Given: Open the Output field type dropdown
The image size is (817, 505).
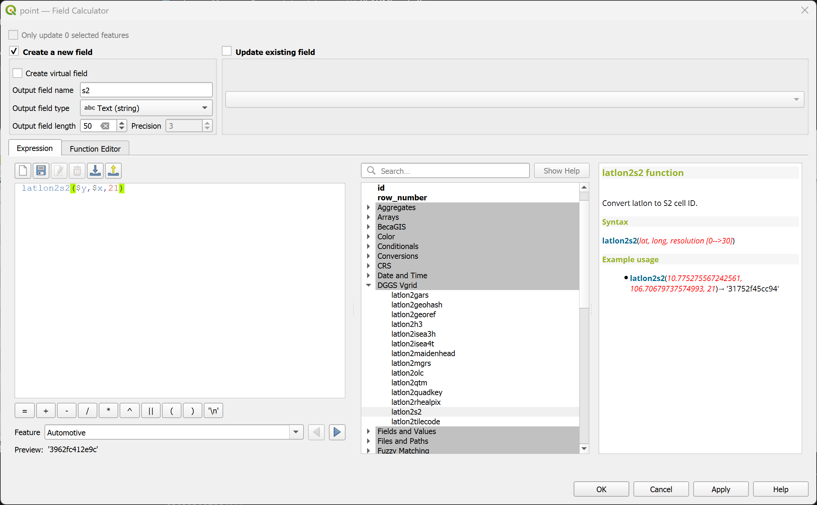Looking at the screenshot, I should pos(146,108).
